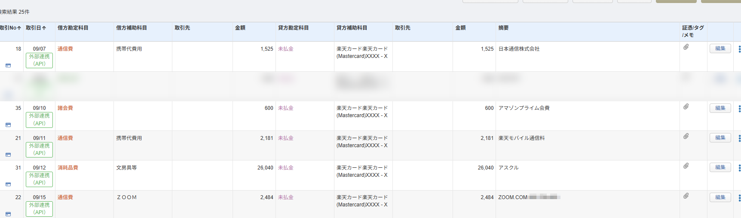Viewport: 741px width, 218px height.
Task: Click the 借方補助科目 column header
Action: [132, 28]
